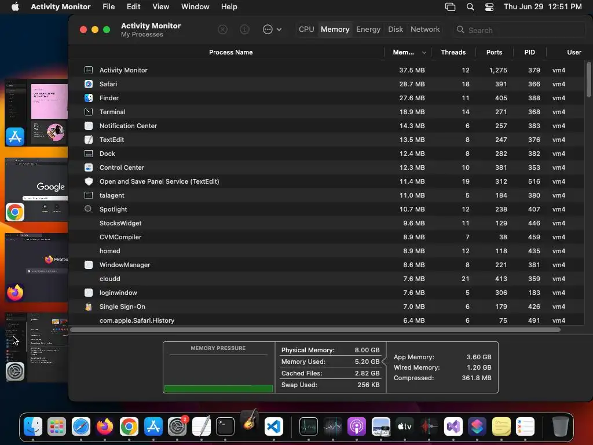Sort by the PID column header
The height and width of the screenshot is (445, 593).
click(x=529, y=52)
